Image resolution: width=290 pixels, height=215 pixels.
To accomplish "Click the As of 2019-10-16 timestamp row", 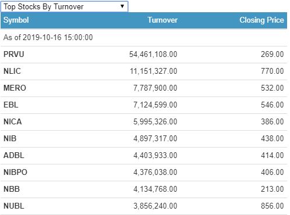I will tap(144, 37).
